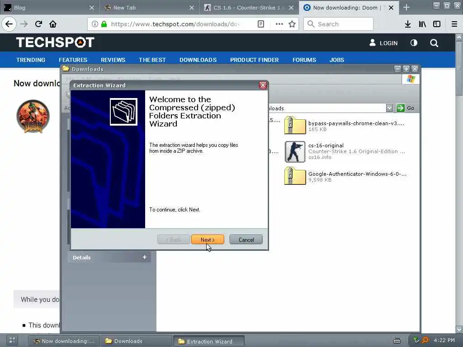Close the Now downloading Doom tab
Viewport: 463px width, 347px height.
coord(391,8)
